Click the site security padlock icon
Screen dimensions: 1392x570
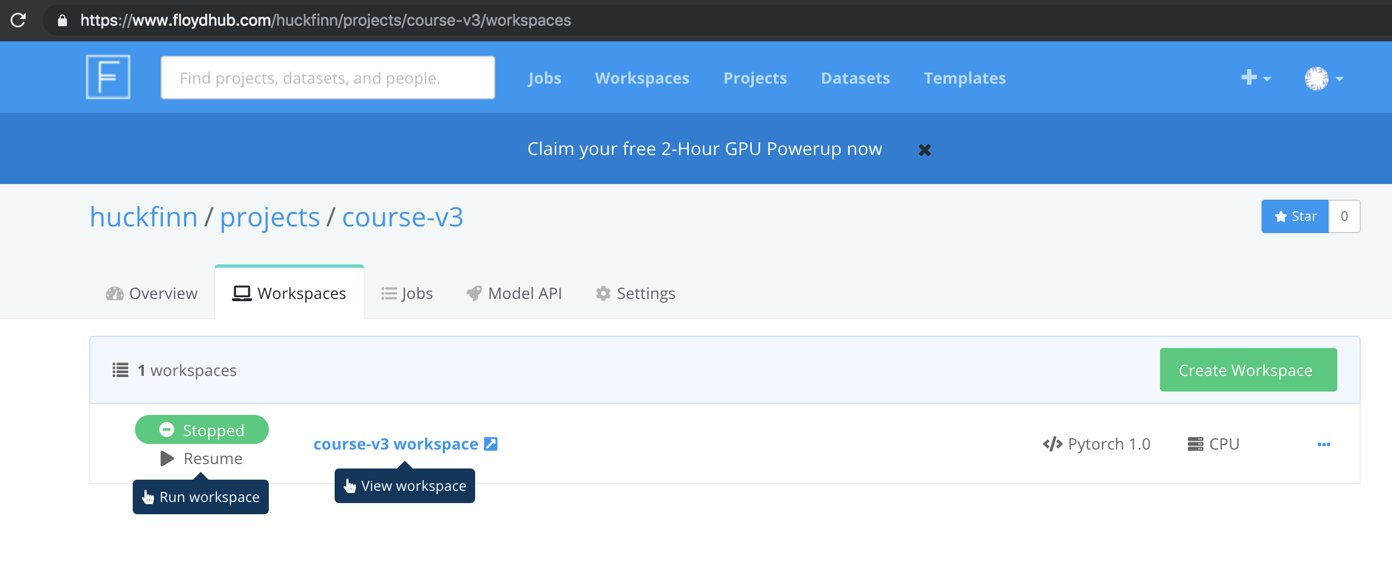62,21
